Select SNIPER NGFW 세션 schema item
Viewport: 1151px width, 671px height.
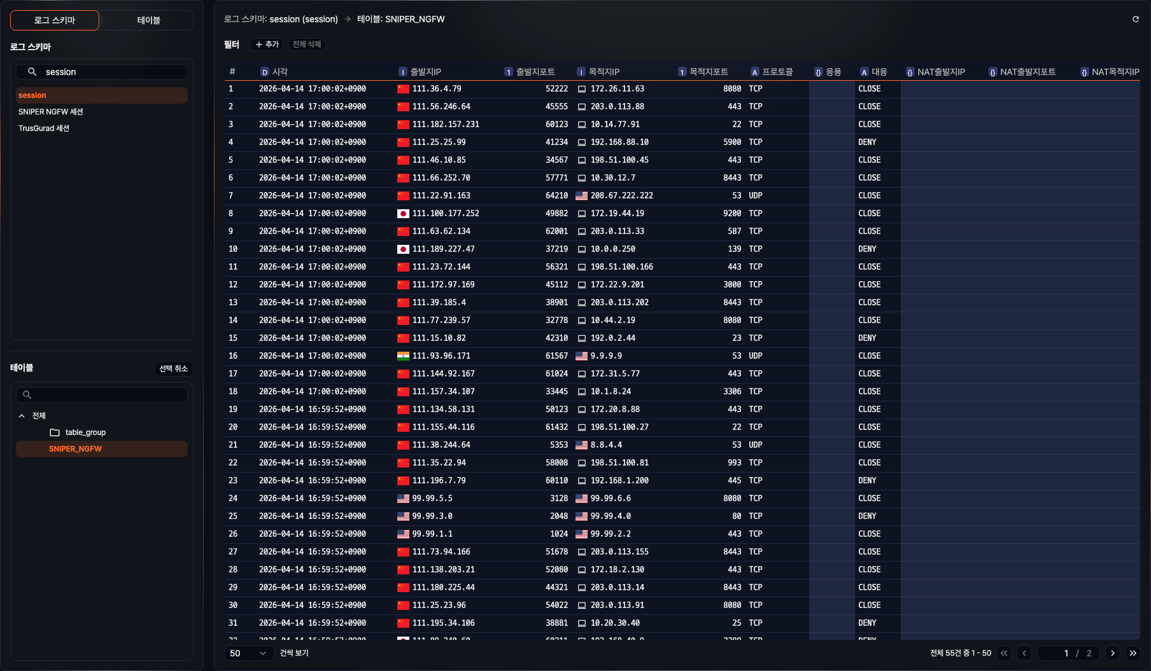tap(51, 112)
